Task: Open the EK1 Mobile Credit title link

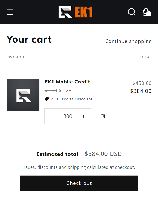Action: (67, 82)
